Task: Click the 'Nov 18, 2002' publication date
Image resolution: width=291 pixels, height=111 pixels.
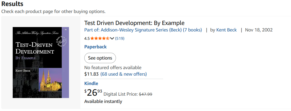Action: 259,30
